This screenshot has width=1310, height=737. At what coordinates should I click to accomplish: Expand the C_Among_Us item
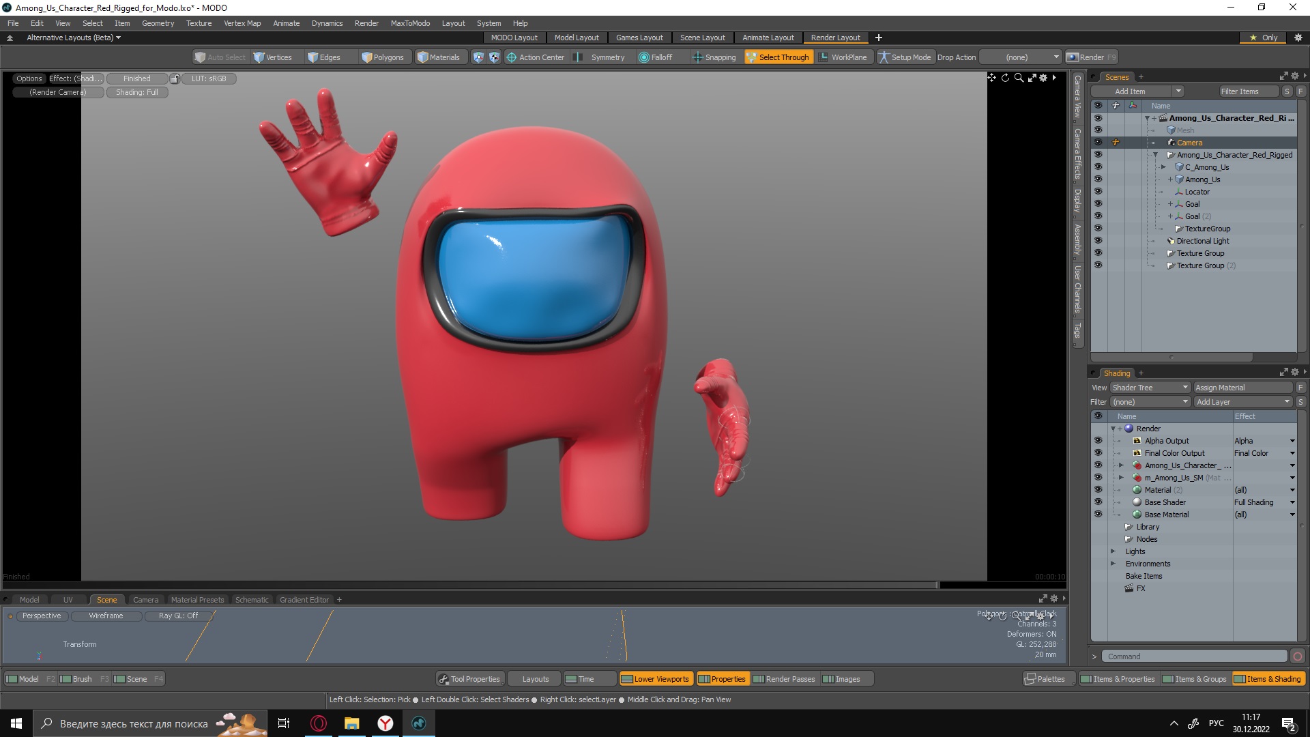1163,167
